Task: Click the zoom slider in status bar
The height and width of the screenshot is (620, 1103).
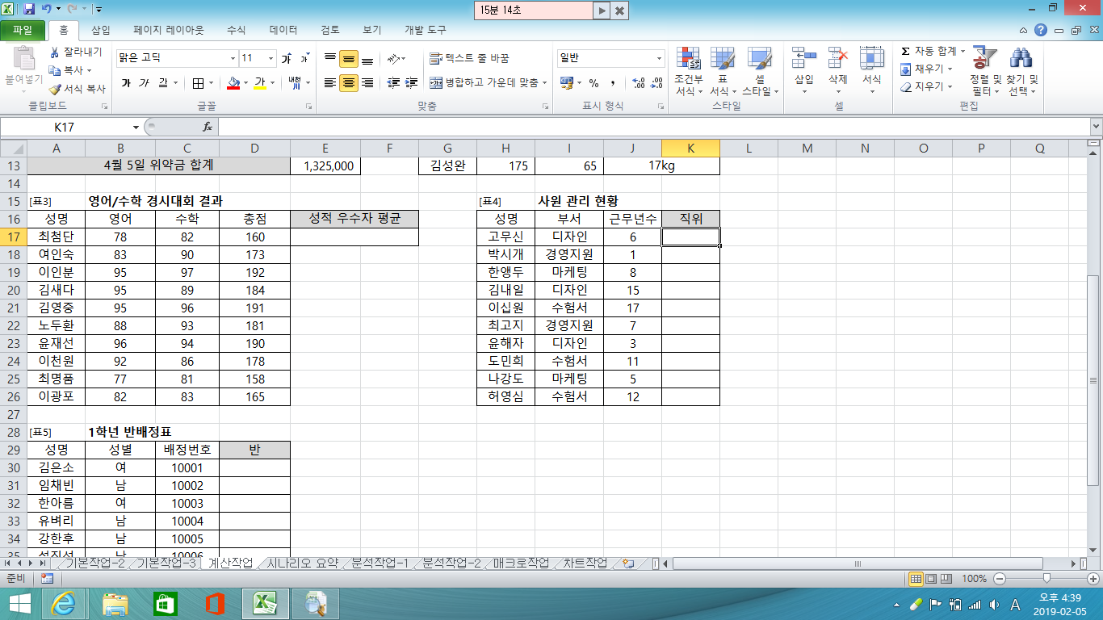Action: [x=1046, y=579]
